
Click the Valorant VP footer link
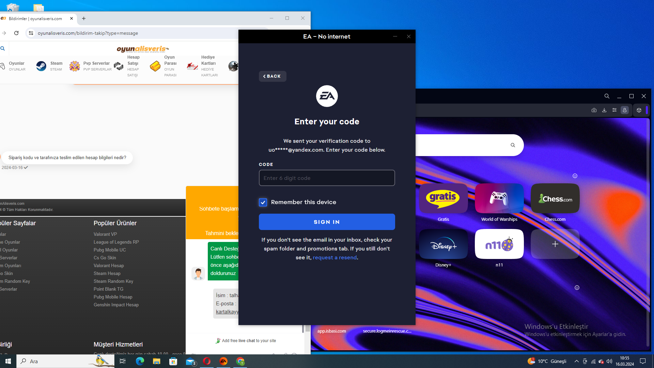pos(105,234)
